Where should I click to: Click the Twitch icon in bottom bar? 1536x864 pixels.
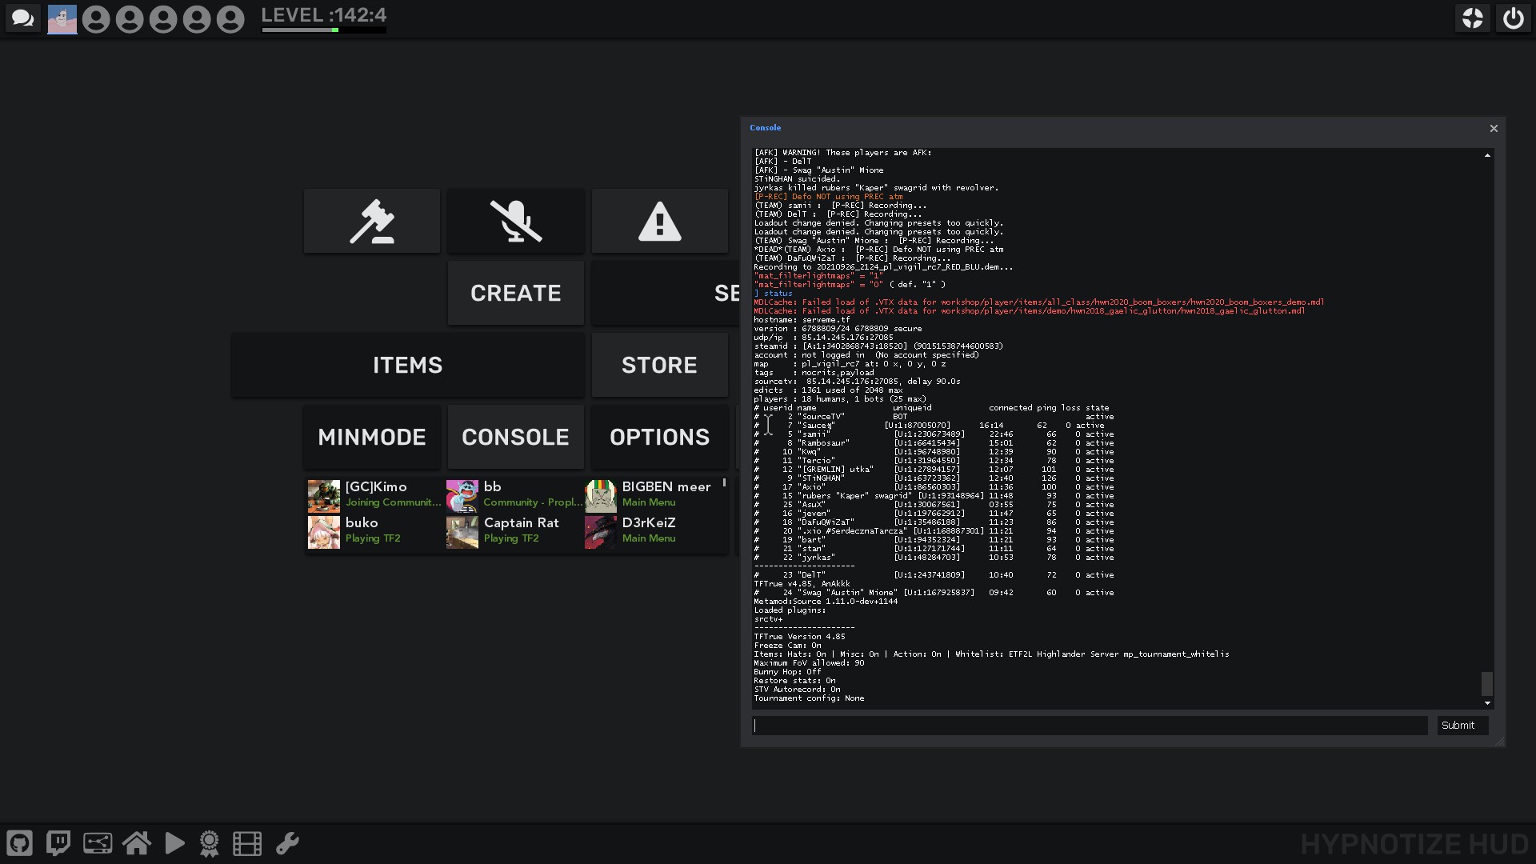point(58,843)
